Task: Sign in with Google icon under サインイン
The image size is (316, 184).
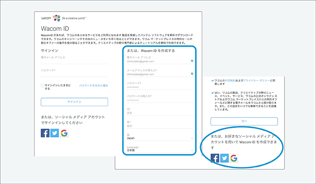Action: 64,133
